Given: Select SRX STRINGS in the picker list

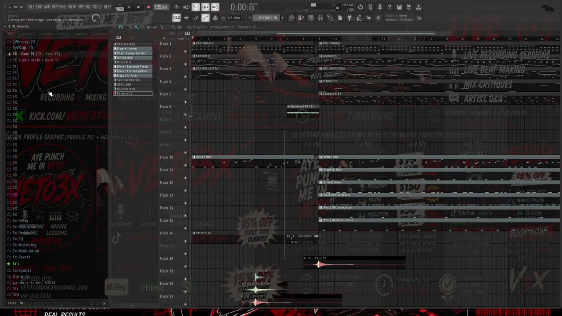Looking at the screenshot, I should pos(133,44).
